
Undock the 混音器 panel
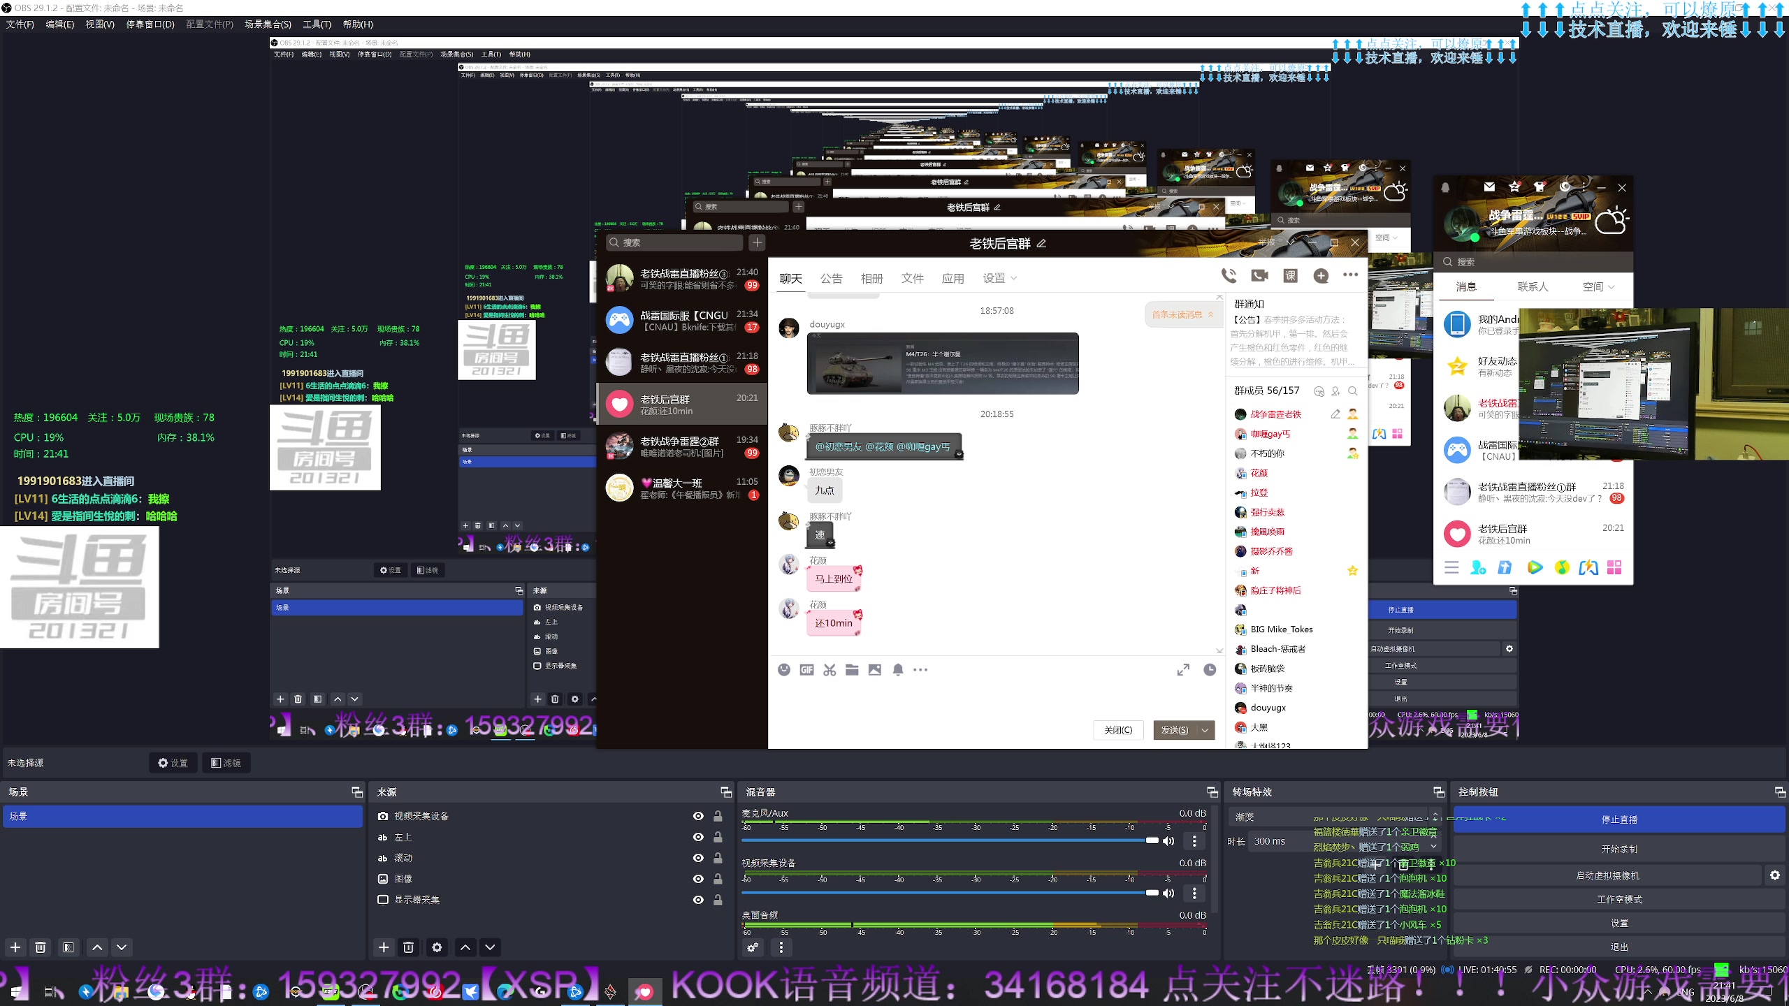(x=1212, y=792)
